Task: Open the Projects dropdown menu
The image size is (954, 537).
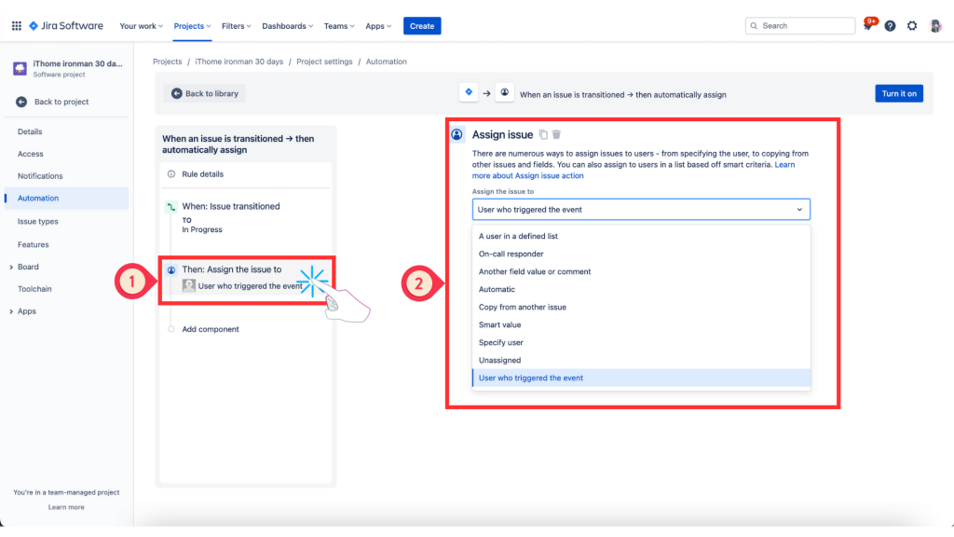Action: [x=192, y=25]
